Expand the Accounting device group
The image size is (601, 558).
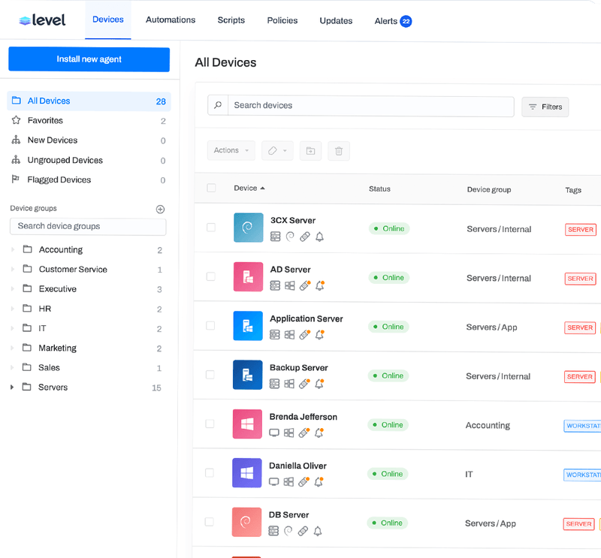(13, 249)
